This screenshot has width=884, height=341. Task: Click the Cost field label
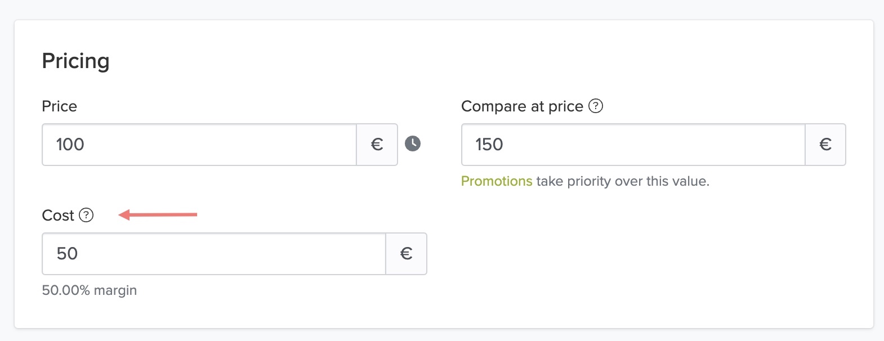(x=58, y=216)
